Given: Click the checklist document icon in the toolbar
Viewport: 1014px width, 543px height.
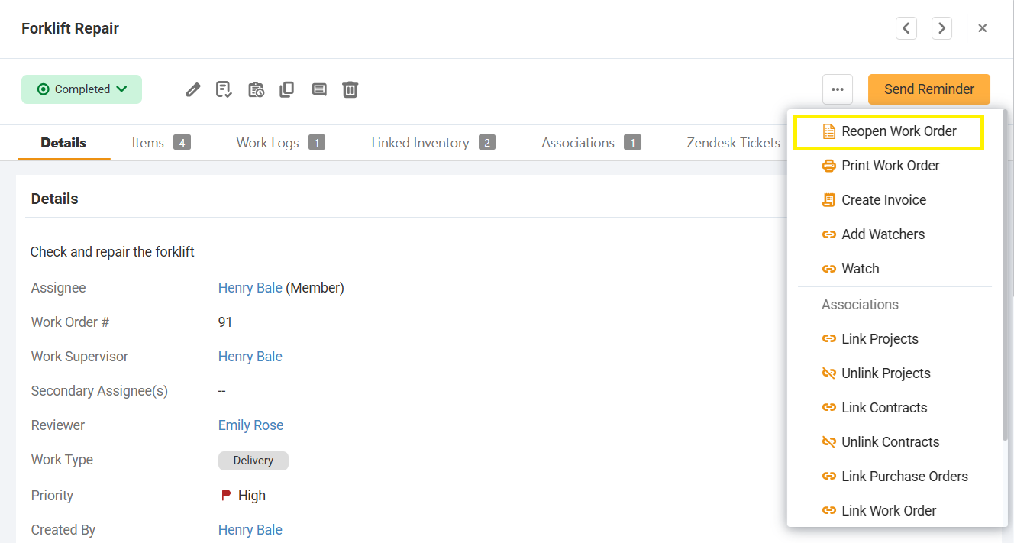Looking at the screenshot, I should (223, 89).
